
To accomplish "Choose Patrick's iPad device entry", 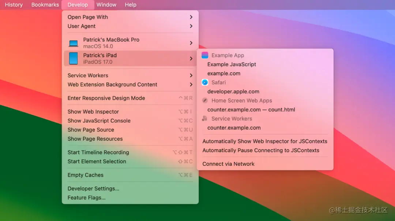I will (130, 58).
